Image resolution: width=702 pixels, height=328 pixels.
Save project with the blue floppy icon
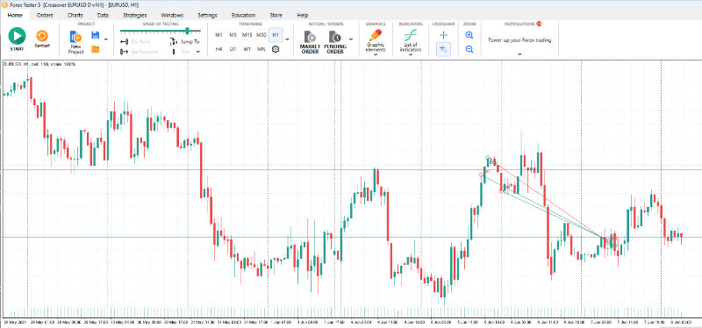96,35
